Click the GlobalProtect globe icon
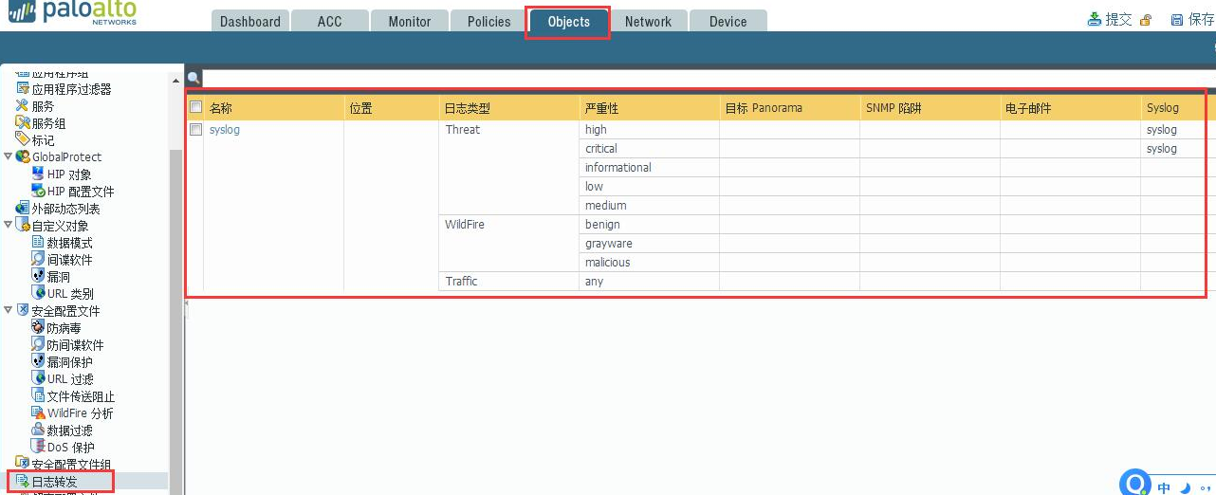 [x=23, y=156]
